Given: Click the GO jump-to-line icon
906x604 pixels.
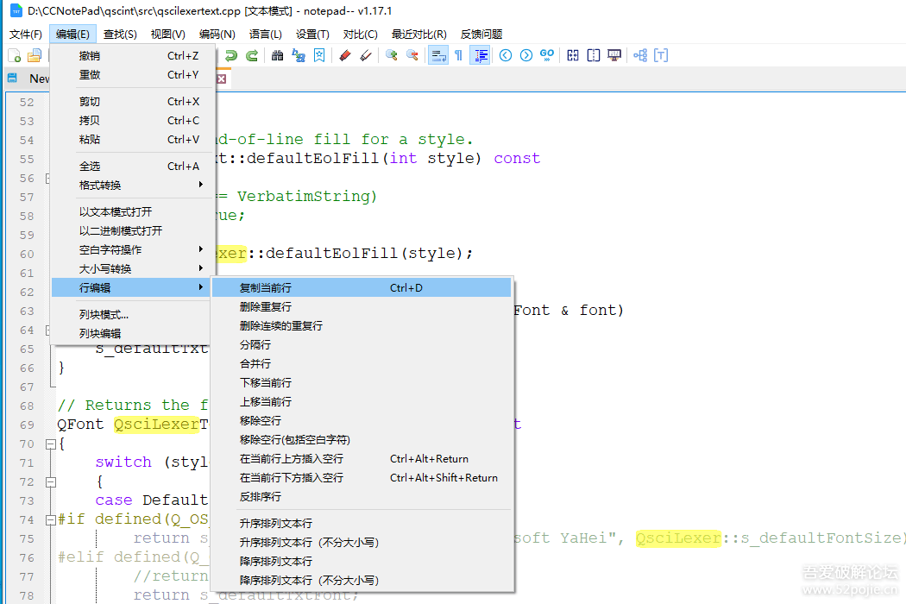Looking at the screenshot, I should point(547,55).
